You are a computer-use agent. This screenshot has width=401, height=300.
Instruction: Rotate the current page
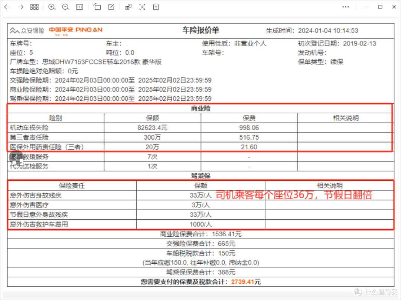97,7
